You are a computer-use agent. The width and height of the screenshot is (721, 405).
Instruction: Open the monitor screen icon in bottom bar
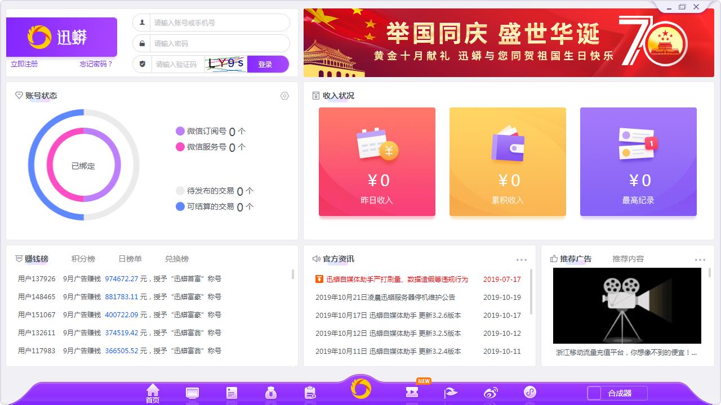pyautogui.click(x=192, y=393)
